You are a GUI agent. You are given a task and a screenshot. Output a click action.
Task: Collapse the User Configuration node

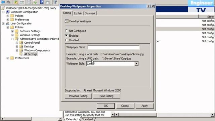coord(3,24)
